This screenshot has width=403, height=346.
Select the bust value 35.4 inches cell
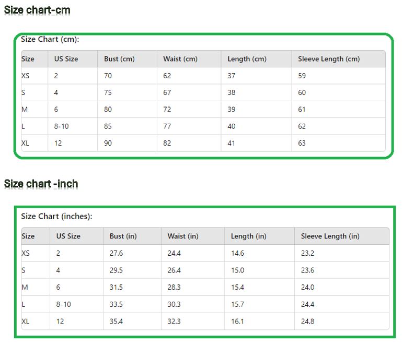117,321
